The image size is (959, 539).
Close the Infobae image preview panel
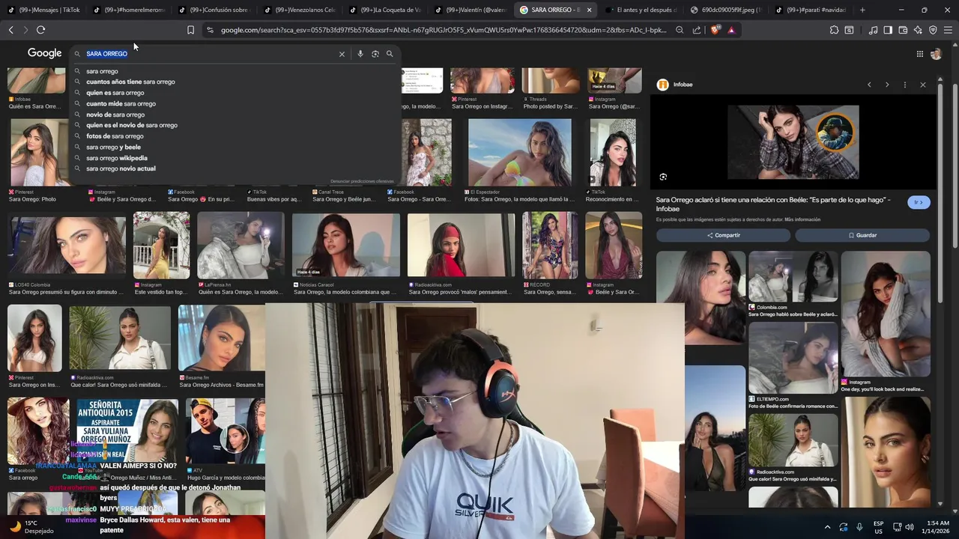[x=923, y=85]
